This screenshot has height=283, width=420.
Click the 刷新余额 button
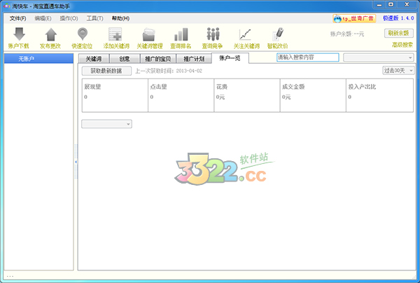[x=398, y=33]
